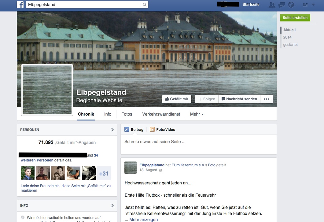The height and width of the screenshot is (222, 324).
Task: Open the privacy shortcuts lock icon
Action: pyautogui.click(x=305, y=5)
